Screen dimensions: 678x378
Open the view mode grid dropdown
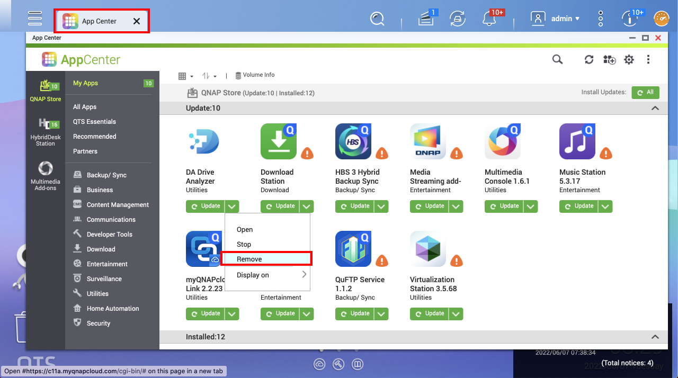tap(185, 76)
